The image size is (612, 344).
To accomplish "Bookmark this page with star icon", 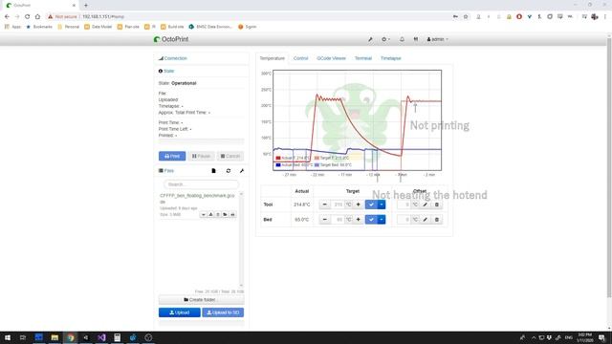I will (x=466, y=17).
